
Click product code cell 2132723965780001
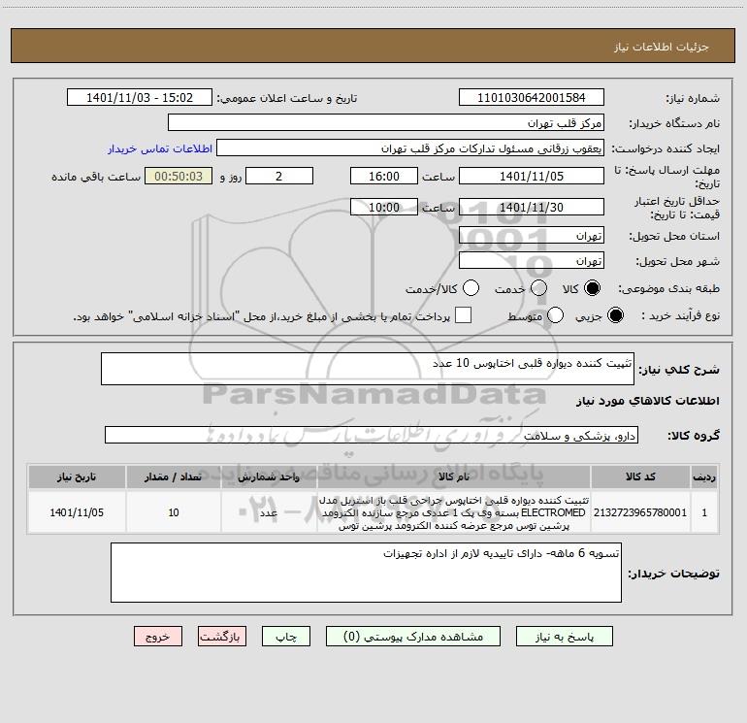tap(640, 512)
